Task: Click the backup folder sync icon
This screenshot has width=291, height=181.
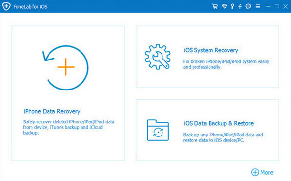Action: tap(158, 130)
